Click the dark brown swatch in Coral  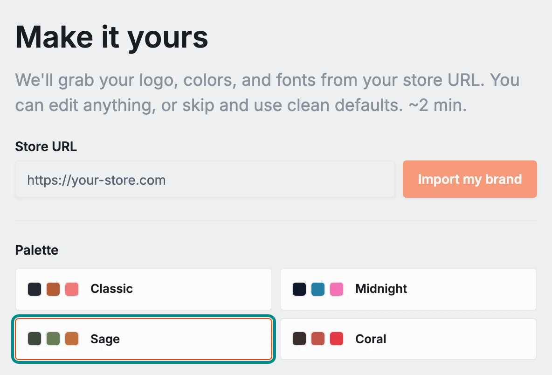pos(299,339)
